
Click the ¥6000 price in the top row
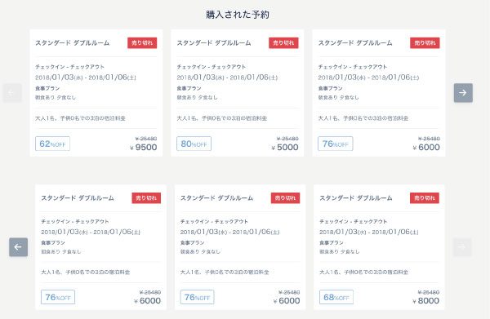pos(426,148)
